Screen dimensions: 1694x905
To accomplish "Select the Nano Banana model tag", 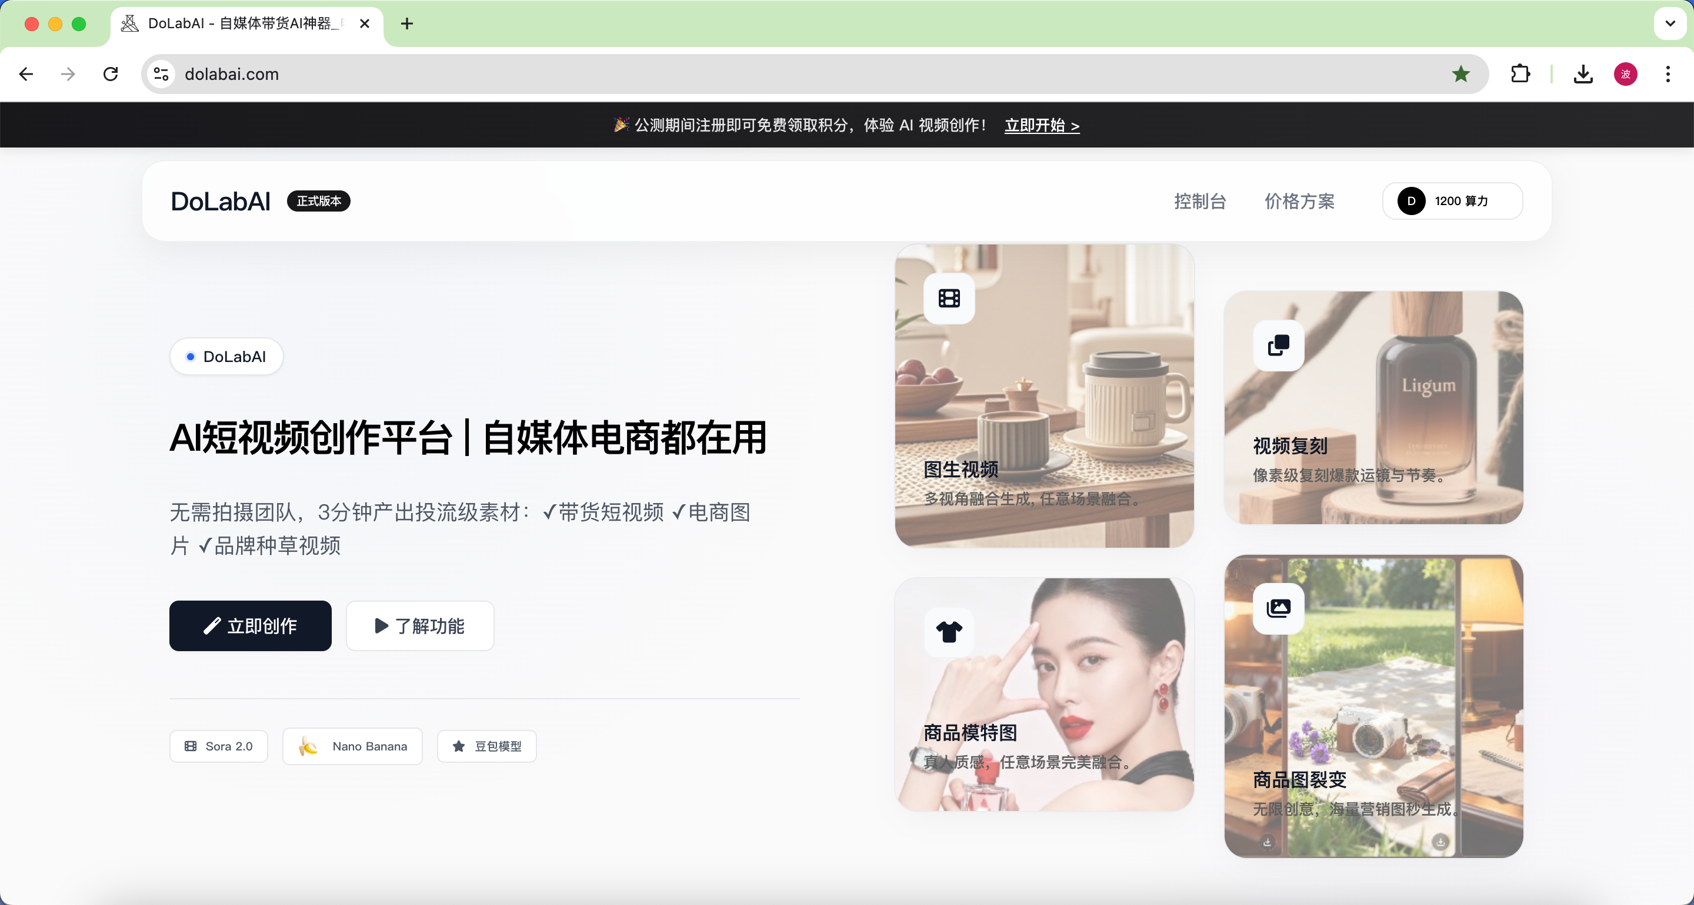I will point(352,746).
